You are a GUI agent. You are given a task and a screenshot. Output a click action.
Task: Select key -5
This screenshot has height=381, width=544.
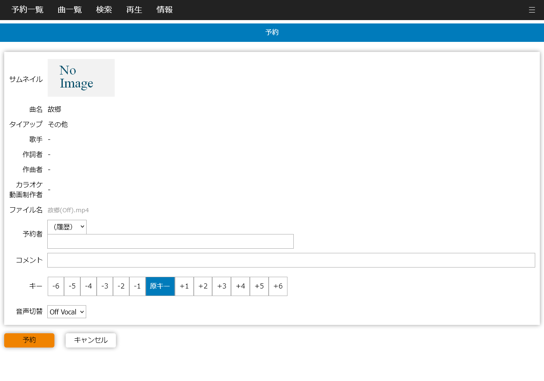[72, 286]
